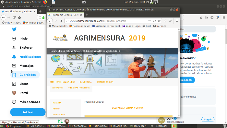Screen dimensions: 227x128
Task: Bookmark page with the star icon
Action: (x=159, y=21)
